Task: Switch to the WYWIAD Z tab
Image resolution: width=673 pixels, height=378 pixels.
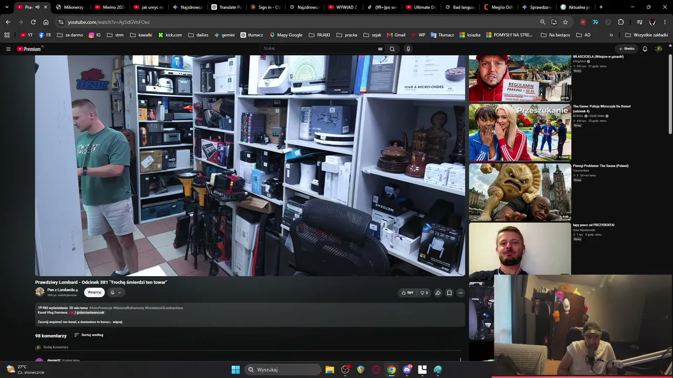Action: click(x=343, y=7)
